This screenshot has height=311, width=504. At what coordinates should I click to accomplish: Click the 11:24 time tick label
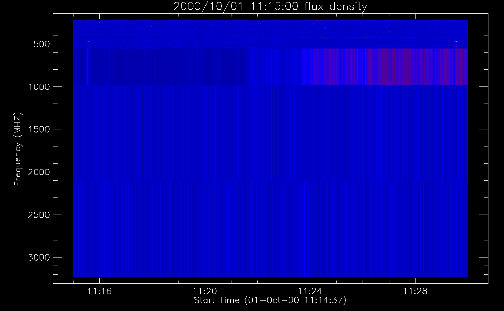coord(310,291)
